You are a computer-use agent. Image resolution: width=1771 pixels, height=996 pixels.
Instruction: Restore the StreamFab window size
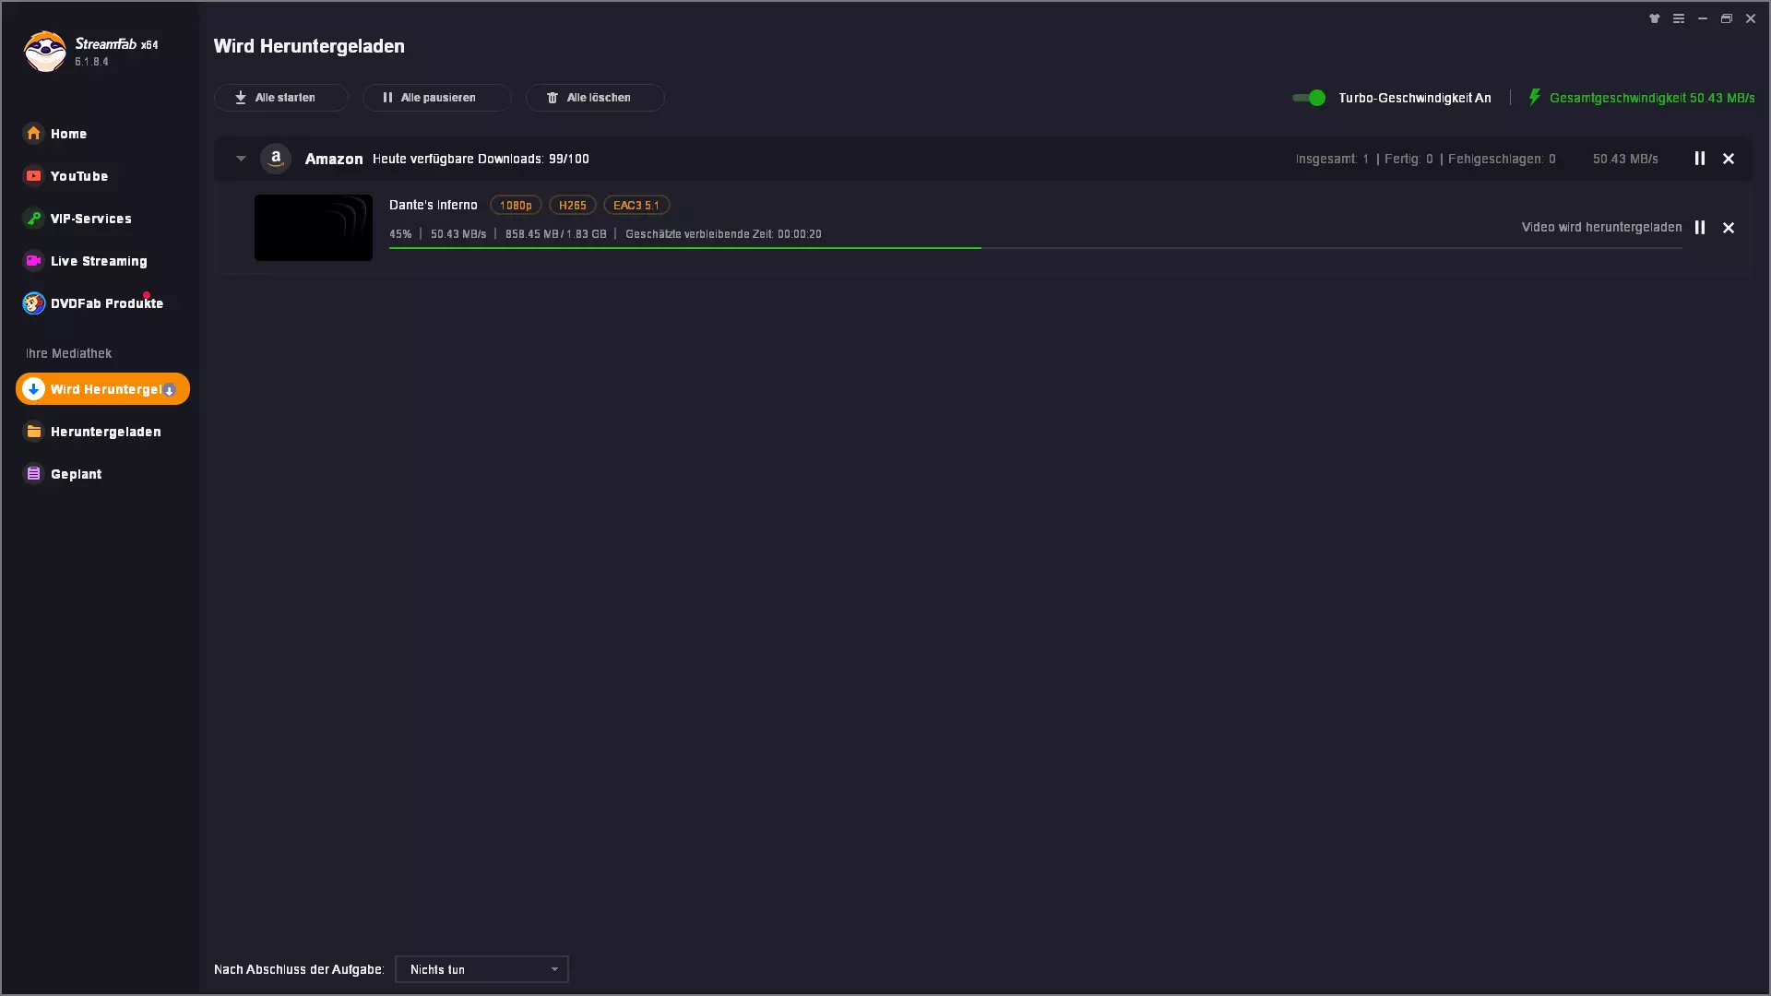click(x=1727, y=18)
